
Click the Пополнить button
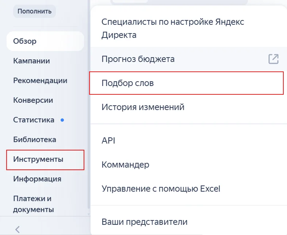34,11
